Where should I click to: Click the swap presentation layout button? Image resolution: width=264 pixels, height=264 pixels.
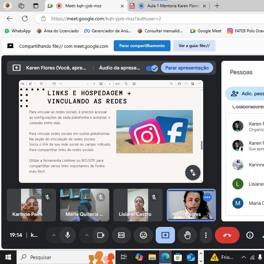(x=193, y=173)
